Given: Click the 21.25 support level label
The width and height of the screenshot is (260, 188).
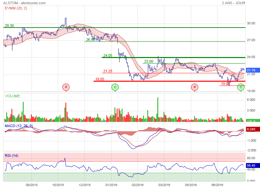Looking at the screenshot, I should 108,71.
